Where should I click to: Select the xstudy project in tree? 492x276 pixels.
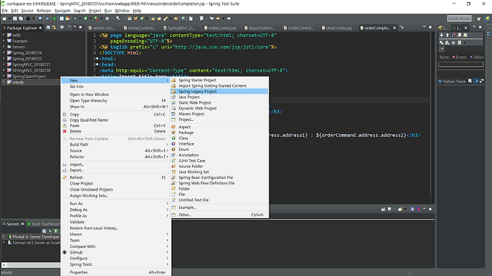point(18,82)
